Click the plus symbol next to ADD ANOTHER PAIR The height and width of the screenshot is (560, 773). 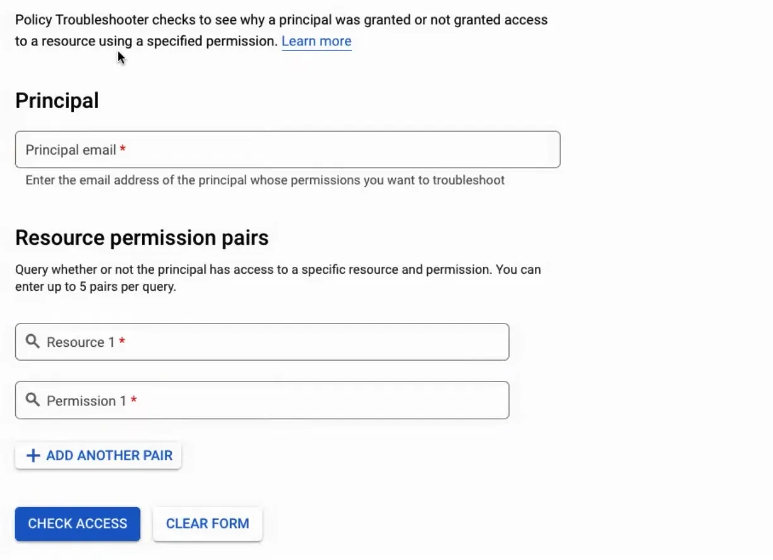(x=33, y=455)
